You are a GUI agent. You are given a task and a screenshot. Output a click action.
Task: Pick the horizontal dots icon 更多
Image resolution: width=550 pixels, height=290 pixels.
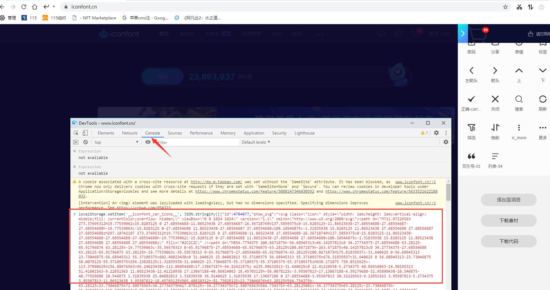[543, 128]
